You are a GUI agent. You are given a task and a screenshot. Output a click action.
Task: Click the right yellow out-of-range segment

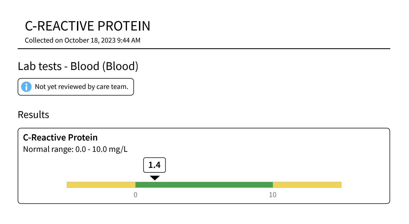pyautogui.click(x=307, y=185)
